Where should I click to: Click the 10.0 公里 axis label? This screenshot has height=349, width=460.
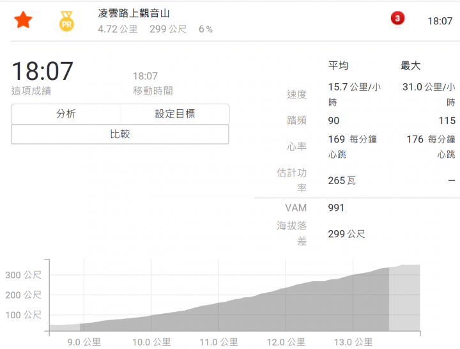(151, 342)
